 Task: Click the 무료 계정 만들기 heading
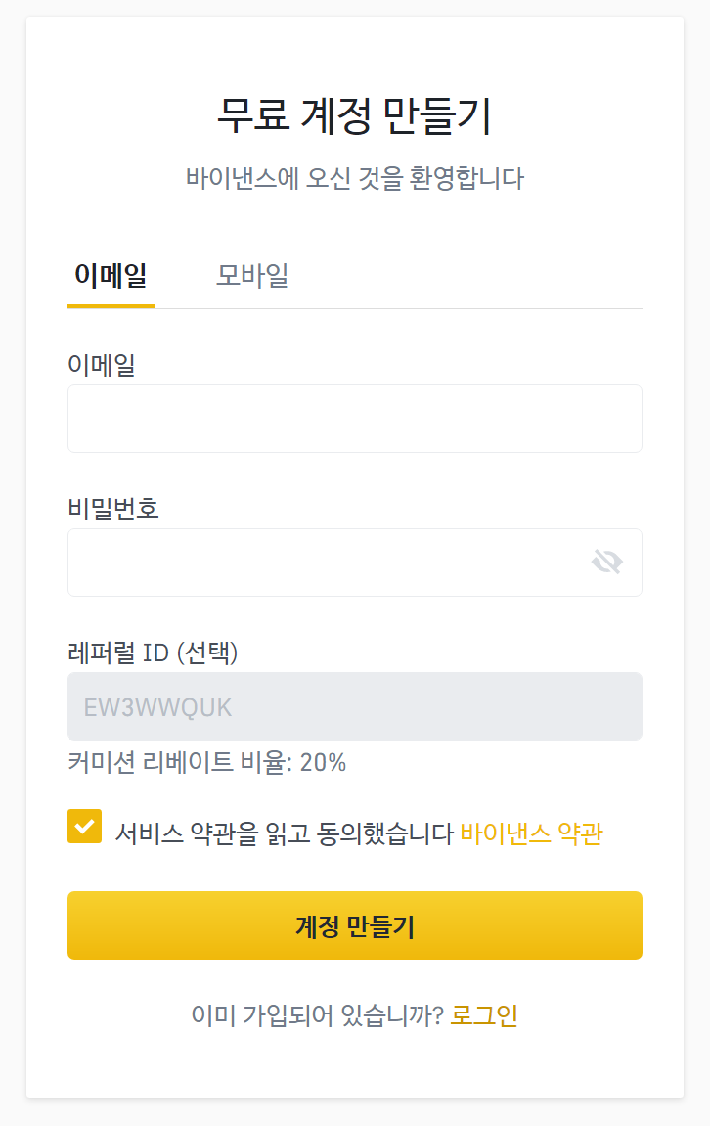pyautogui.click(x=355, y=114)
